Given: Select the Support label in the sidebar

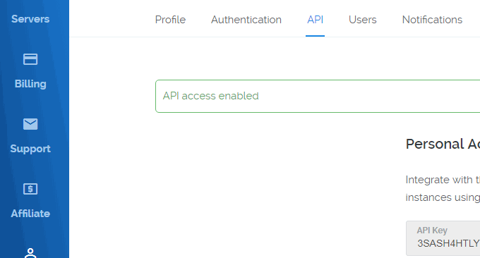Looking at the screenshot, I should [x=30, y=149].
